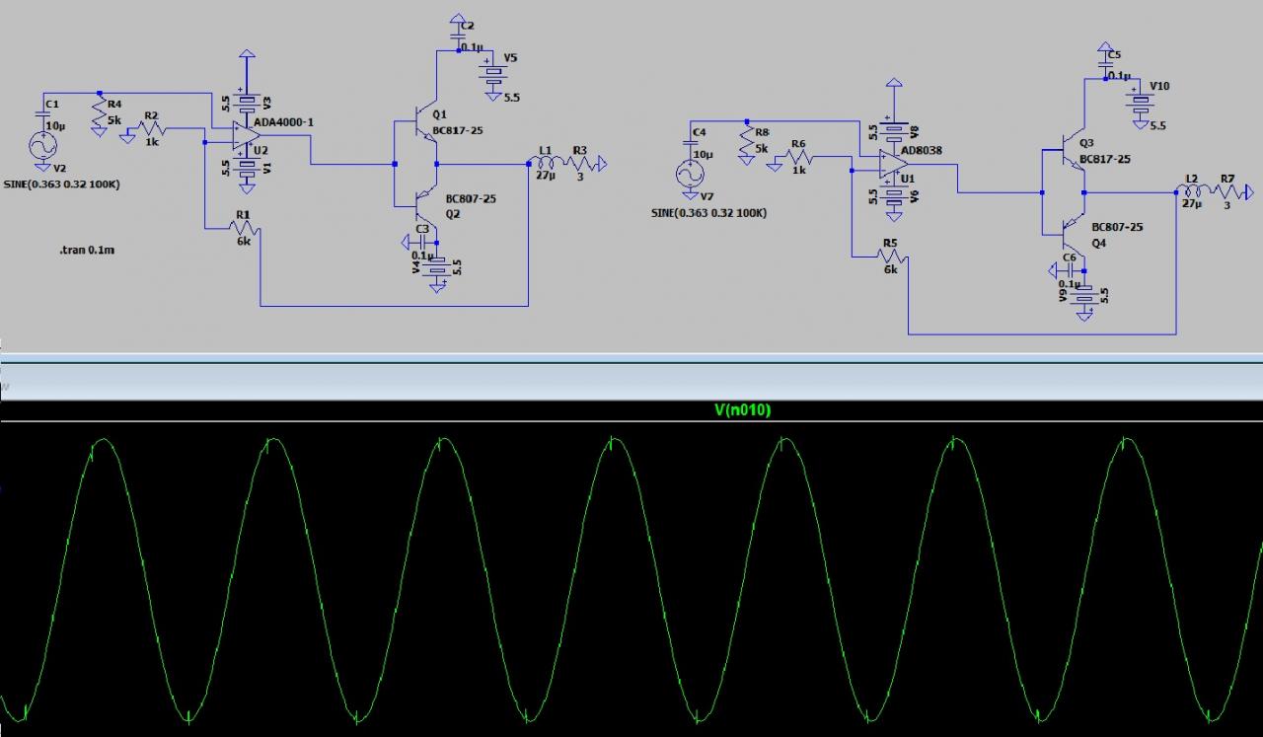Select the V3 supply battery above U2
Screen dimensions: 1263x737
click(248, 103)
